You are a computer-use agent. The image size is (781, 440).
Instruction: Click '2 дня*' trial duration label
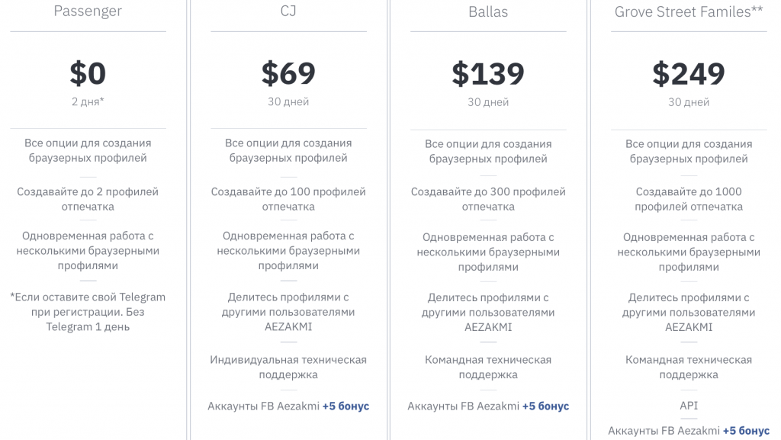tap(88, 101)
